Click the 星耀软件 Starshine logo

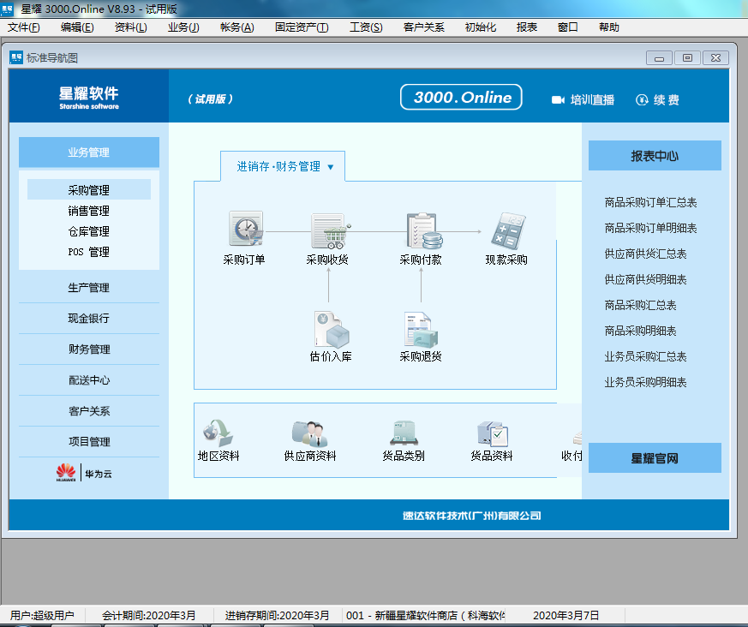coord(89,98)
